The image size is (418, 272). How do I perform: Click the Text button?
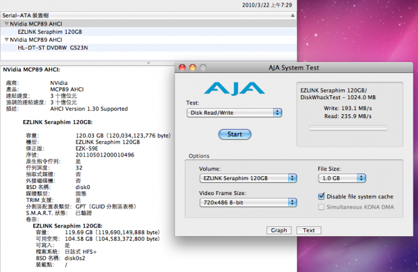pyautogui.click(x=309, y=230)
